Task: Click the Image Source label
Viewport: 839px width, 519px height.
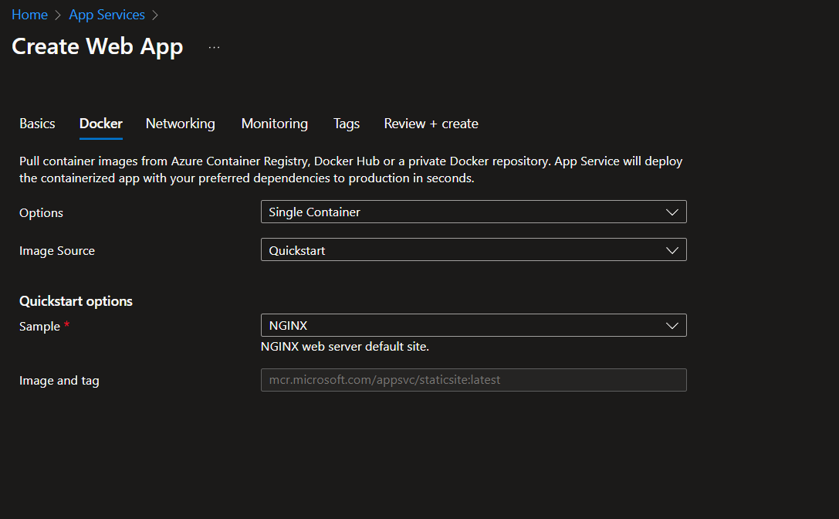Action: (56, 251)
